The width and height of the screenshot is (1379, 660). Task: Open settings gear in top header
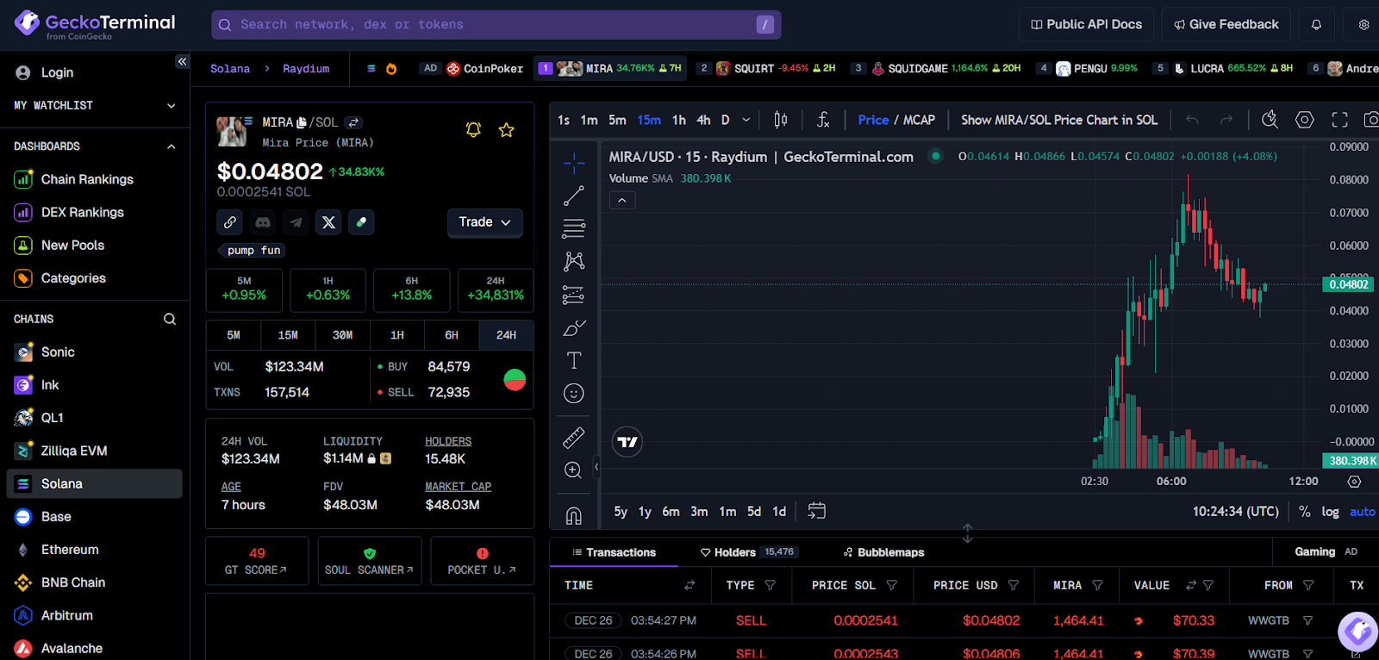point(1363,25)
